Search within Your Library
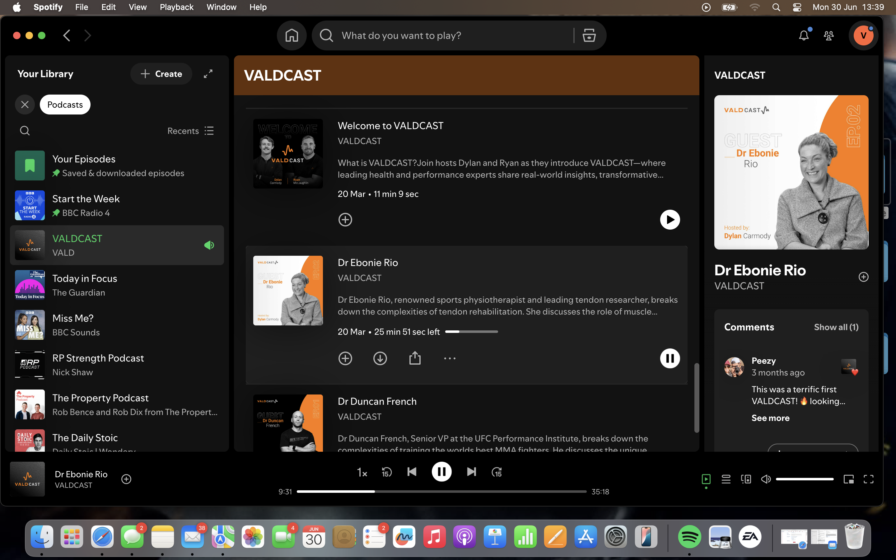The image size is (896, 560). (x=25, y=130)
